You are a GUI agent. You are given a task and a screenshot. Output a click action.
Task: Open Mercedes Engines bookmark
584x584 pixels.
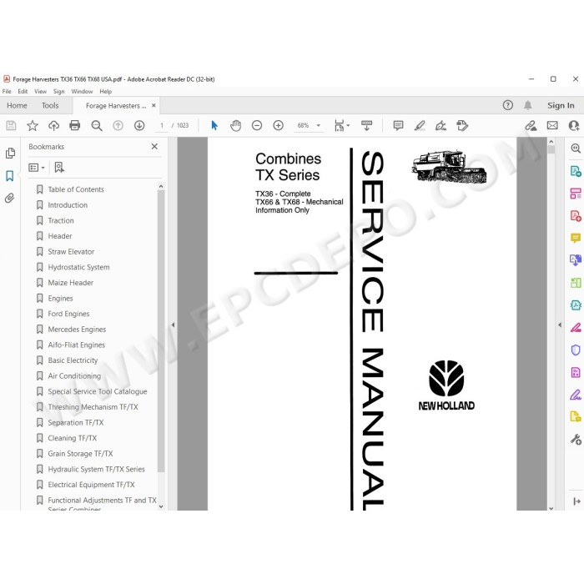pyautogui.click(x=77, y=330)
